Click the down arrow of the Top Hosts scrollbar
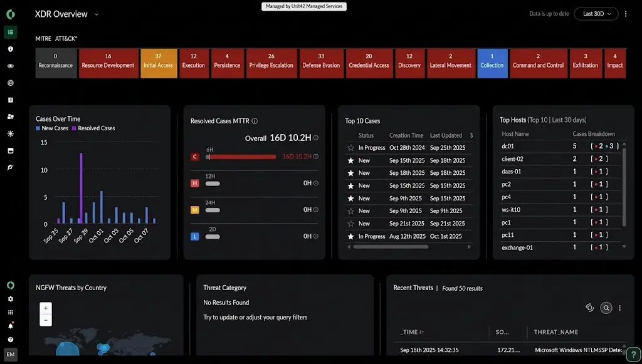642x364 pixels. coord(624,247)
